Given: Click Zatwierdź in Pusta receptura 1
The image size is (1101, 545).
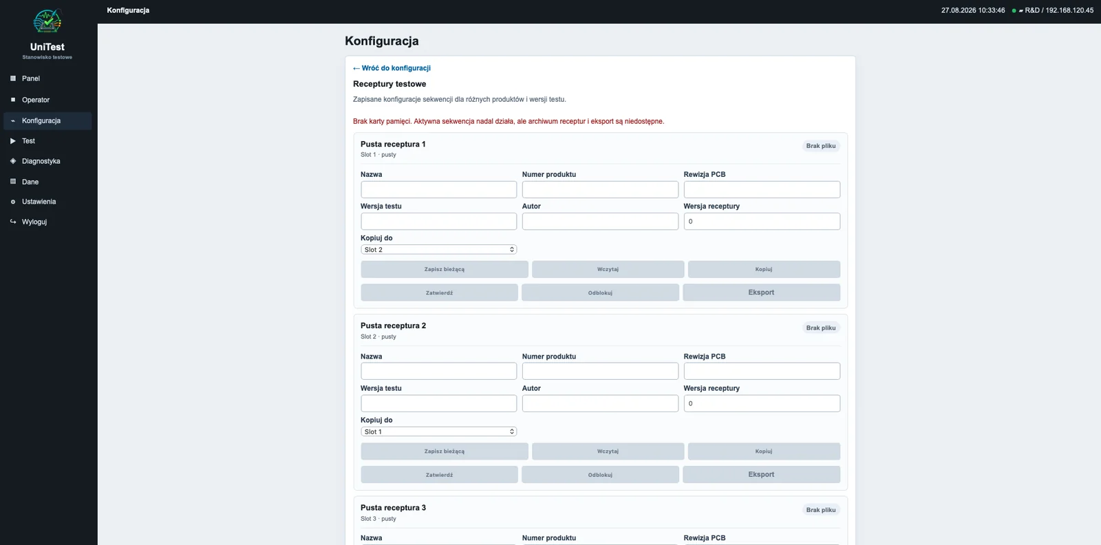Looking at the screenshot, I should (x=439, y=292).
